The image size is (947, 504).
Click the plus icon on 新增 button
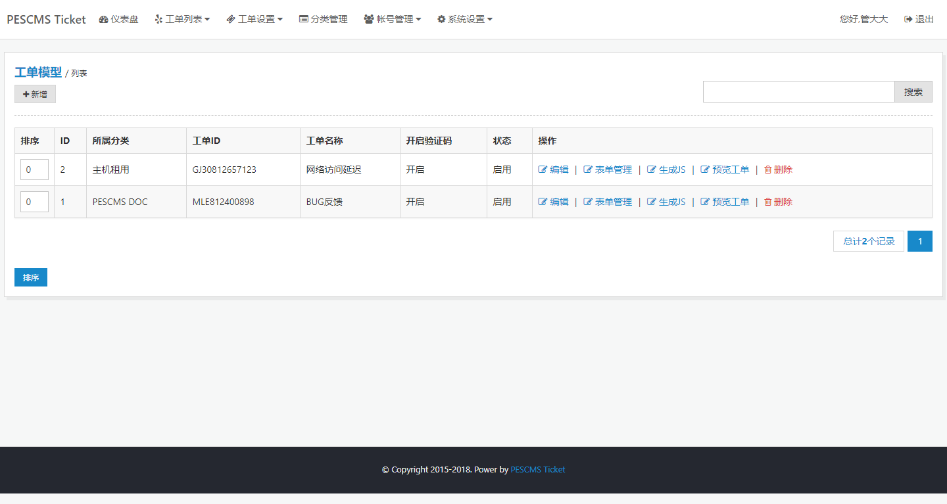point(26,95)
